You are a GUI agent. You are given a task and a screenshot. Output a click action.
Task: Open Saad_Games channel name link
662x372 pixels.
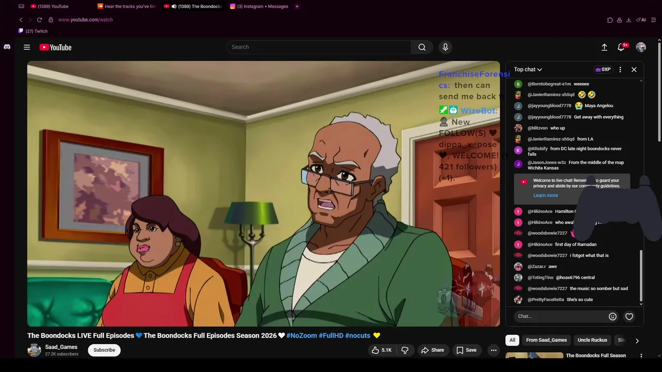pos(61,347)
